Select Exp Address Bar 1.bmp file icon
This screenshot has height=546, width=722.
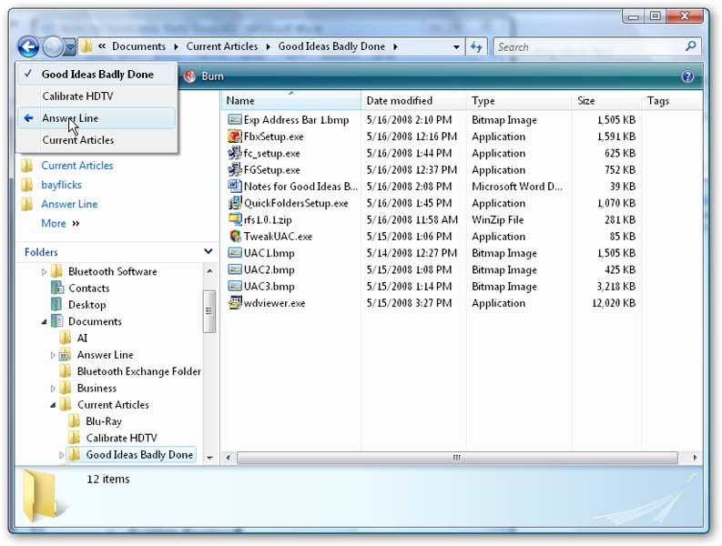[235, 120]
